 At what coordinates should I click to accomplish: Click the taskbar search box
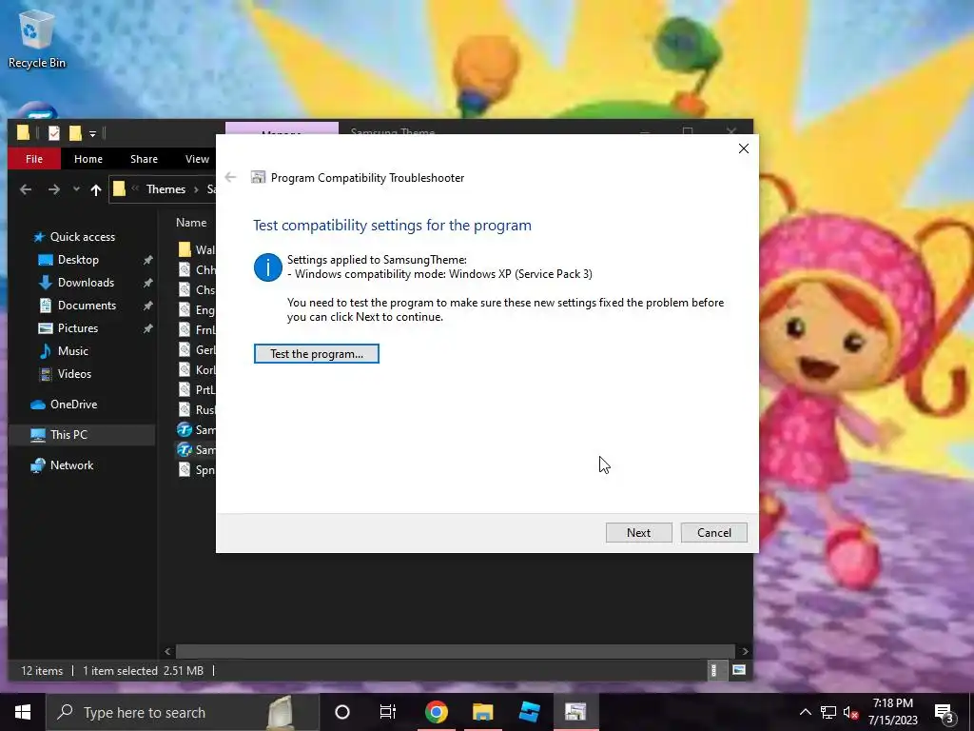[x=183, y=712]
